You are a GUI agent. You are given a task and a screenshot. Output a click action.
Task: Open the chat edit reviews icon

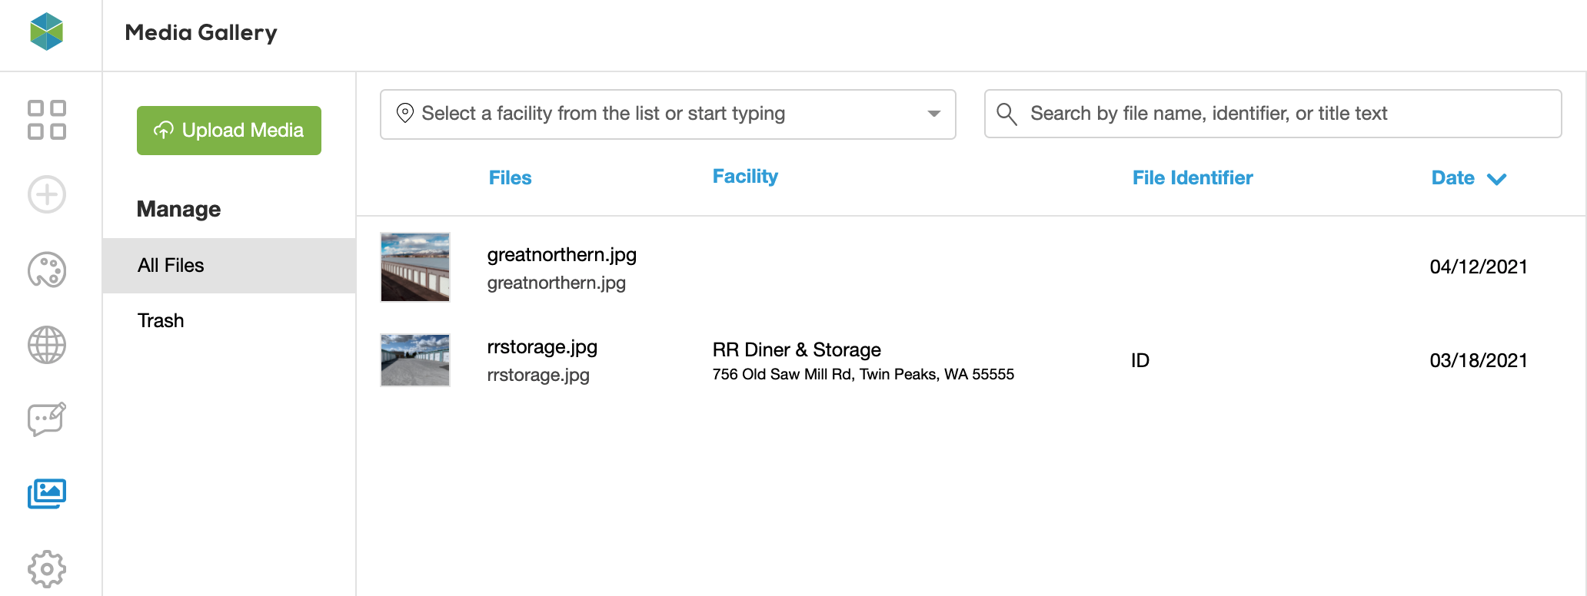click(47, 419)
